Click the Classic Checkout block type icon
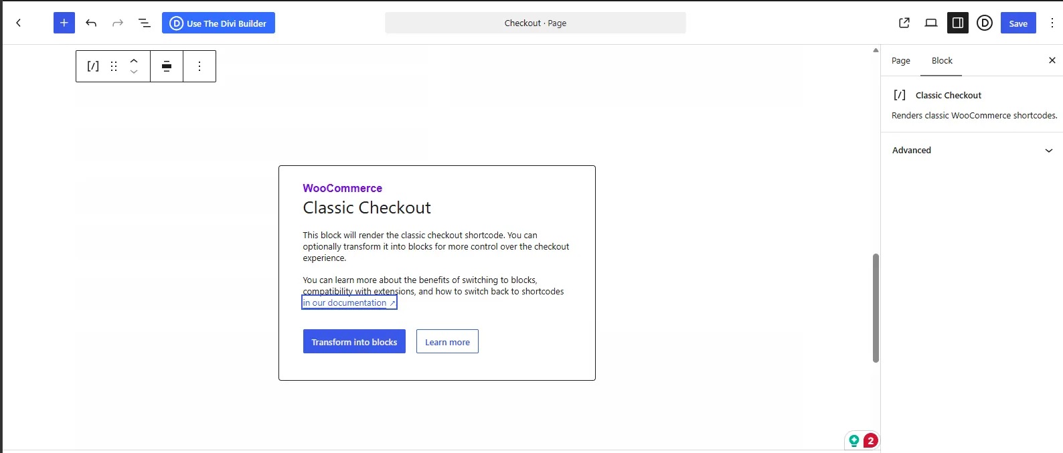This screenshot has height=453, width=1063. coord(93,66)
